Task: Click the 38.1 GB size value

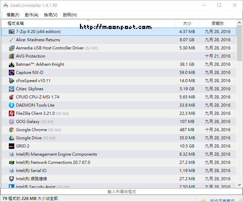Action: click(187, 64)
